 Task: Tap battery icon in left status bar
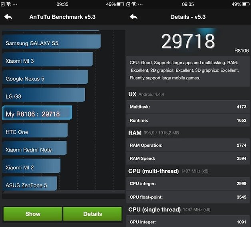pos(120,4)
